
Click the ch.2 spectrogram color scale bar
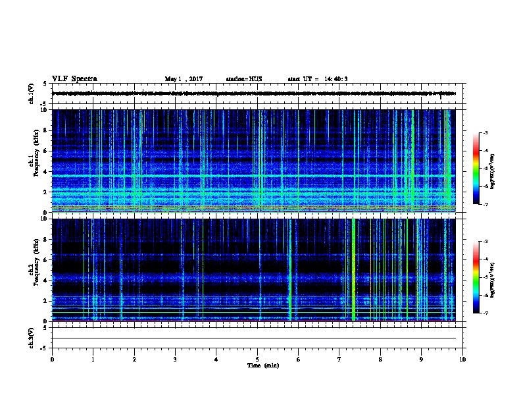476,277
